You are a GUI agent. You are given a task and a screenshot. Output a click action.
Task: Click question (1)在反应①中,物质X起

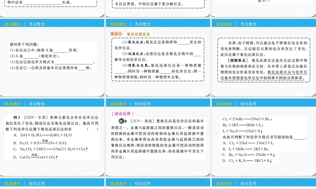coord(44,50)
